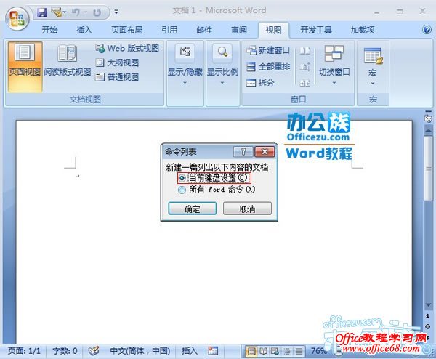Click 页面: 1/1 in status bar

click(x=24, y=351)
